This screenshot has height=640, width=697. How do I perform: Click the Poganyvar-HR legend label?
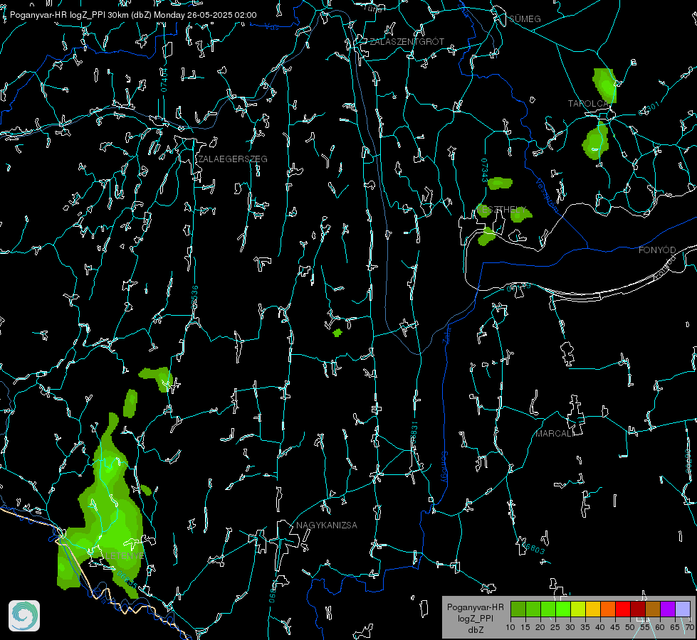475,607
